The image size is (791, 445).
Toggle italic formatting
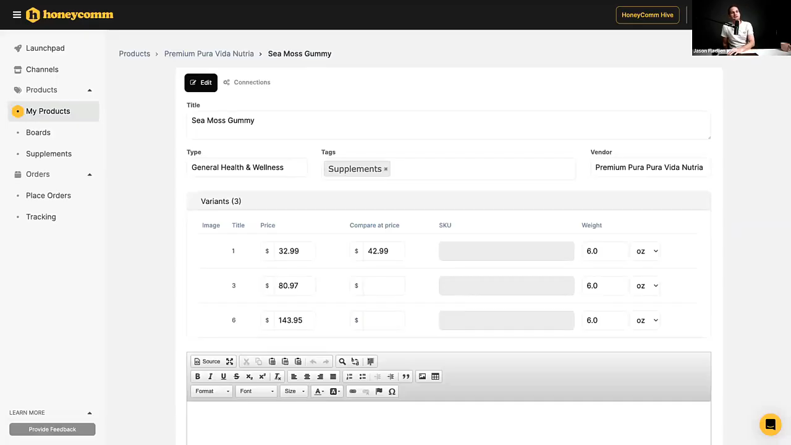(x=211, y=376)
